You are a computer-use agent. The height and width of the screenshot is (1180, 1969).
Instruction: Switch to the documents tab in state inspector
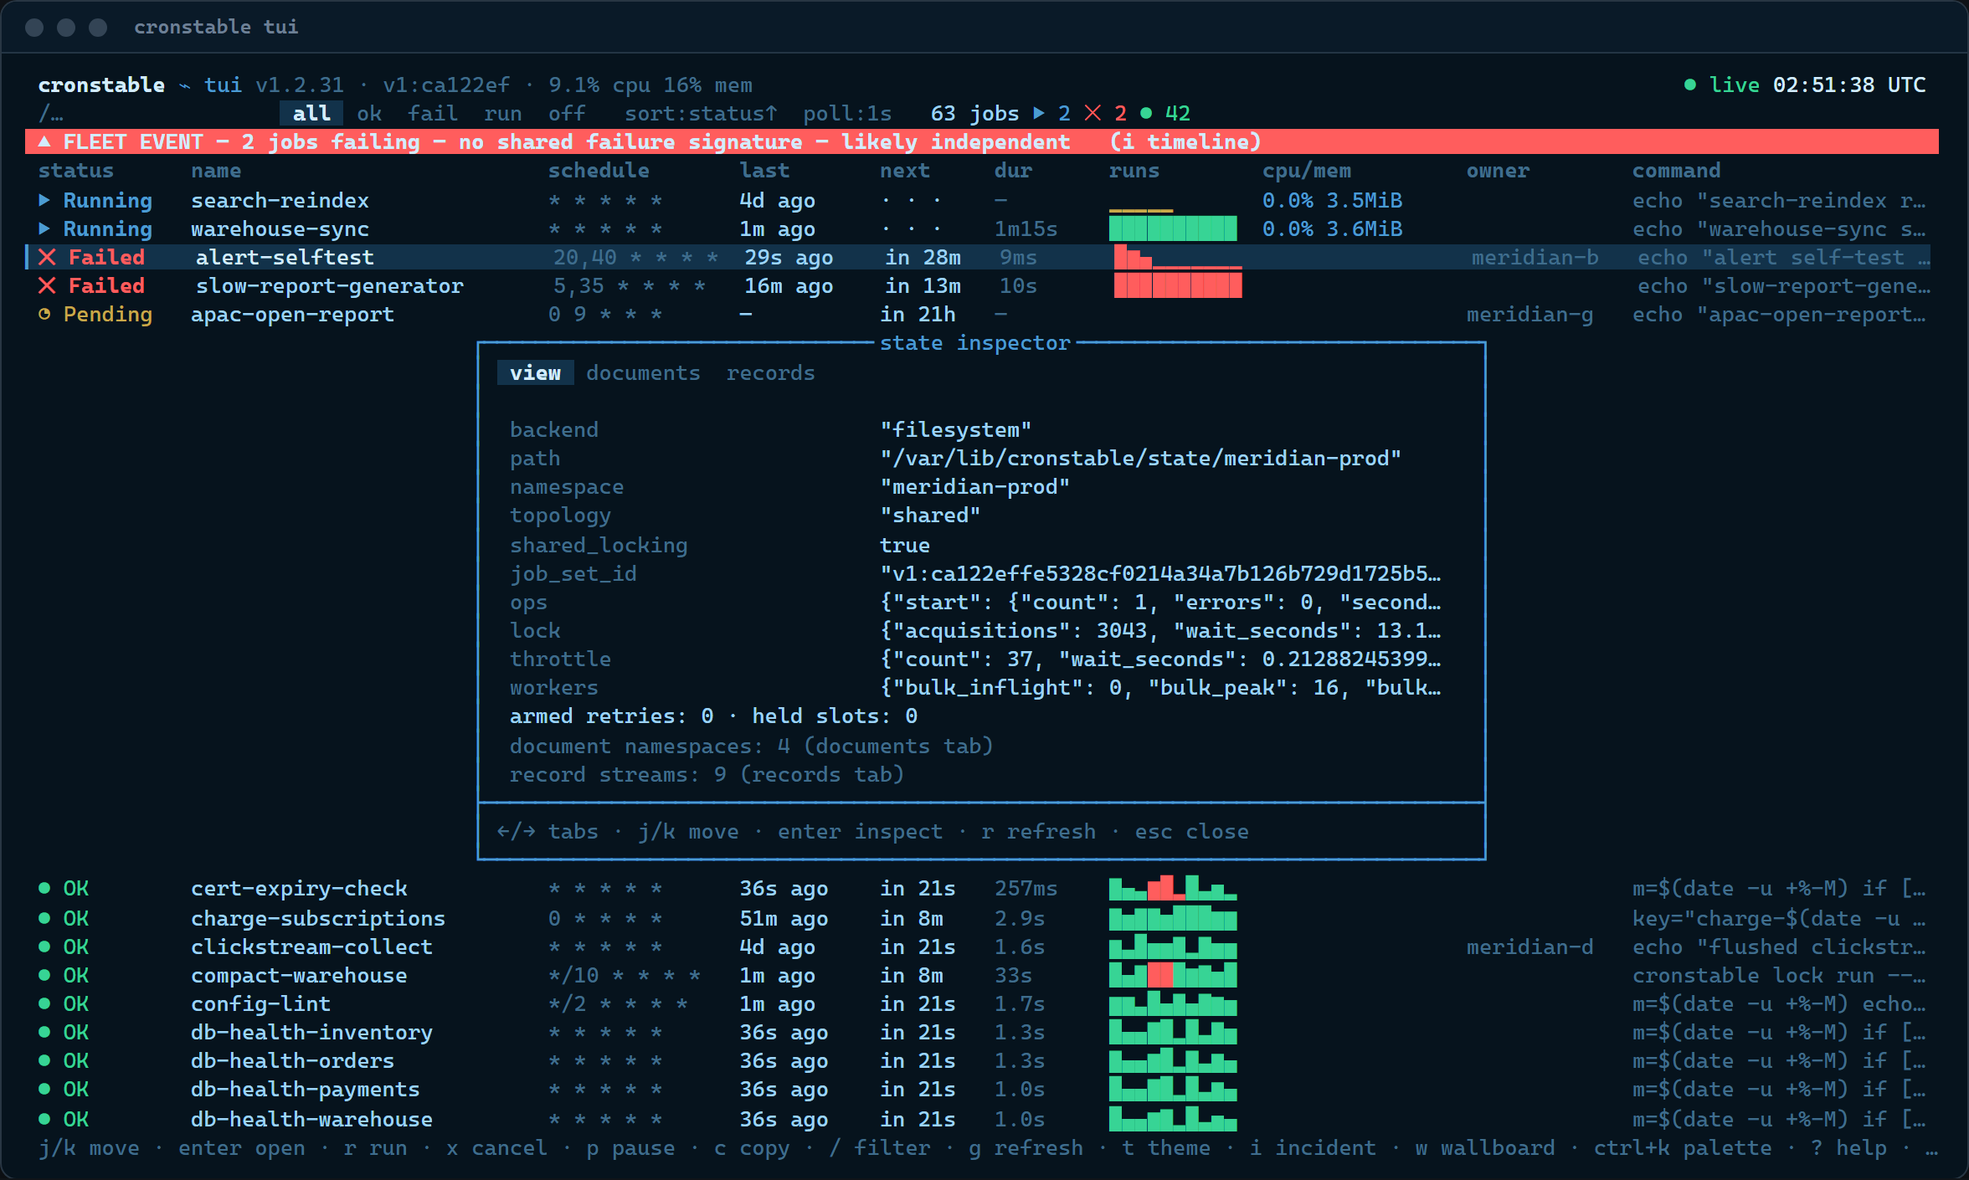(643, 372)
